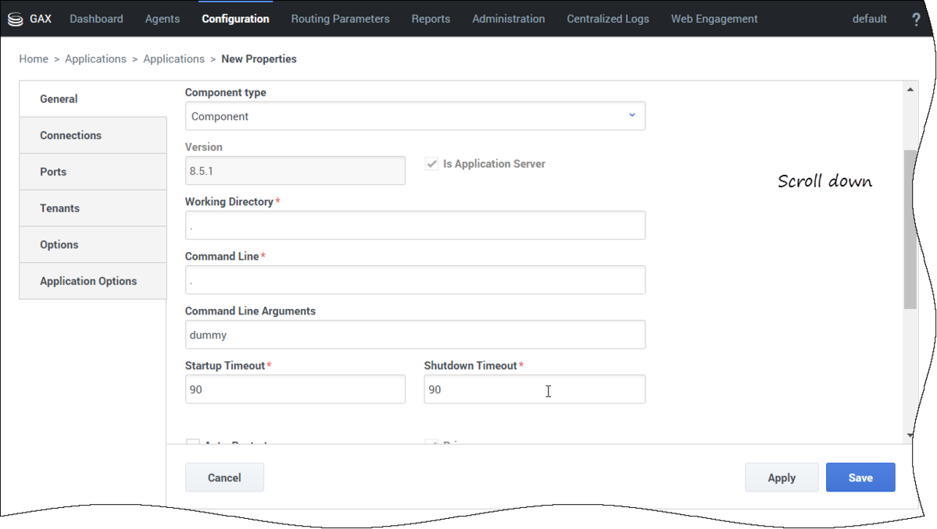Toggle the Is Application Server checkbox
The image size is (937, 529).
click(431, 163)
